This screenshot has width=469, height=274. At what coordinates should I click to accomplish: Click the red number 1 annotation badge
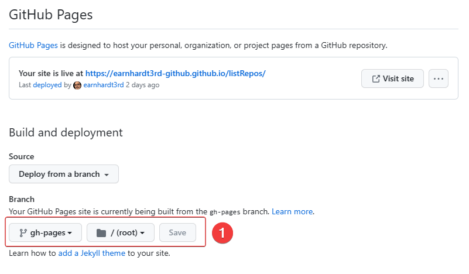tap(222, 232)
